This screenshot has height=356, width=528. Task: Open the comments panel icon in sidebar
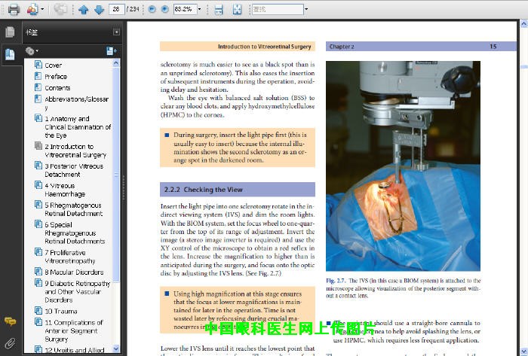pyautogui.click(x=10, y=321)
